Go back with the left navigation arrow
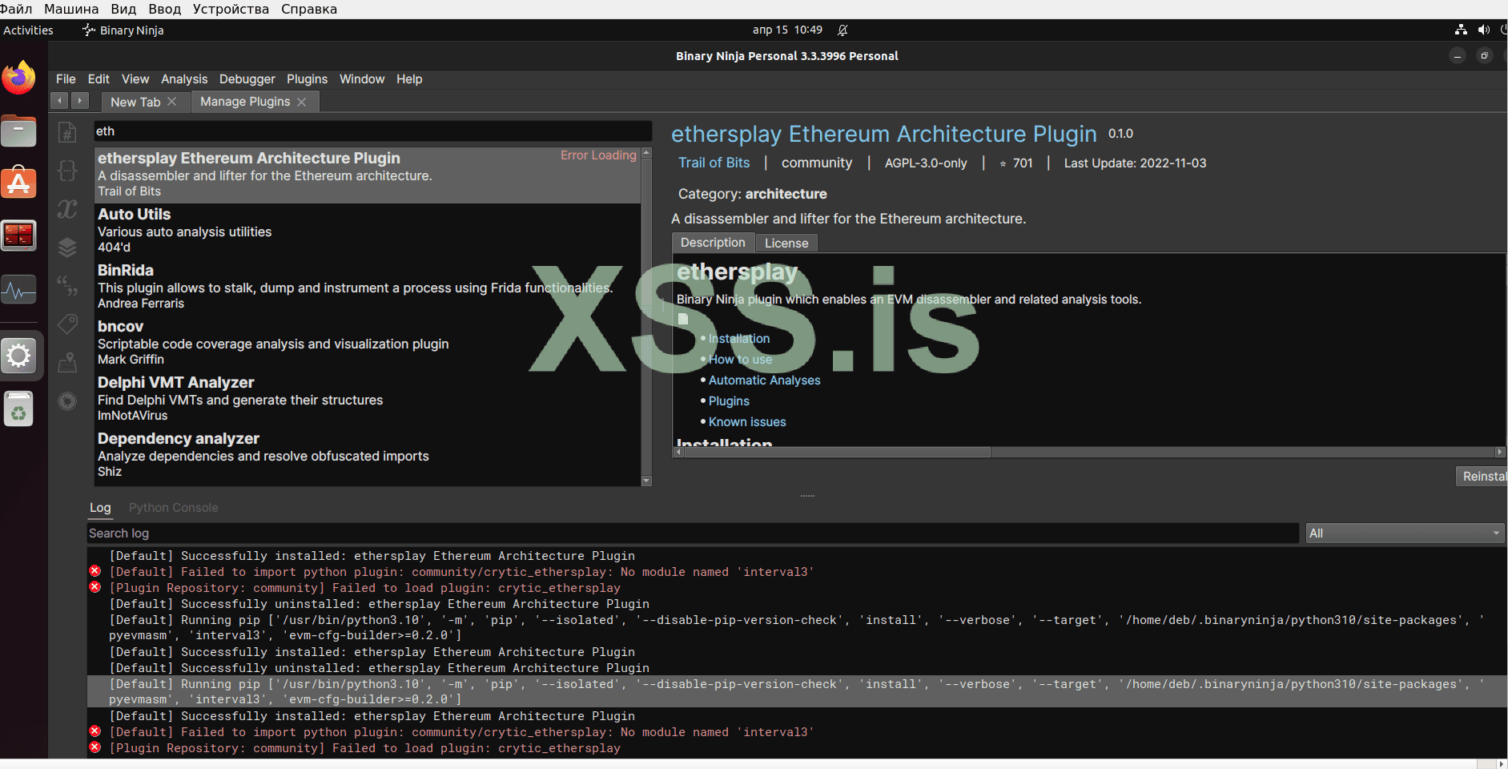The width and height of the screenshot is (1508, 769). coord(60,101)
